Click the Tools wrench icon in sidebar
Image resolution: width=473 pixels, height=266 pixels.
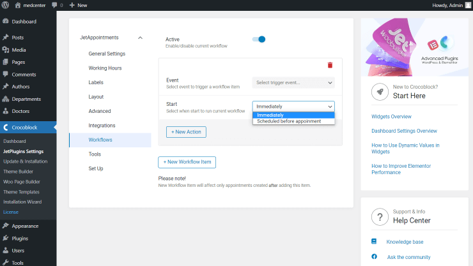[5, 263]
